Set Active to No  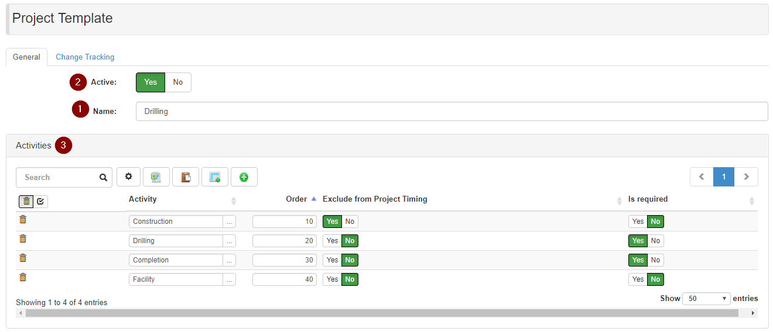click(x=178, y=82)
